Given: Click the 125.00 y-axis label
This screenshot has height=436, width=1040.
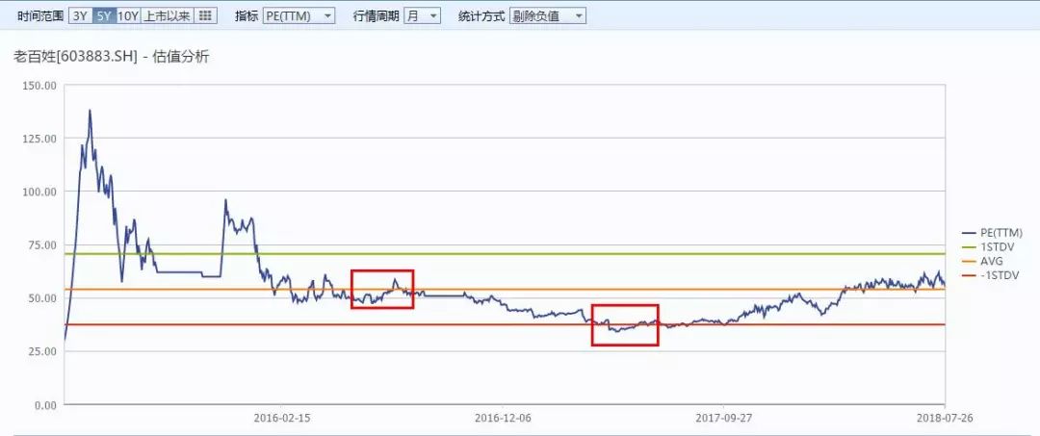Looking at the screenshot, I should click(39, 138).
